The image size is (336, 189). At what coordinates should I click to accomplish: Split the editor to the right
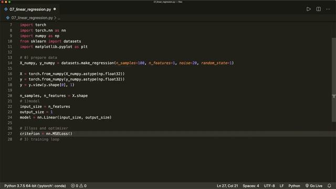[319, 9]
